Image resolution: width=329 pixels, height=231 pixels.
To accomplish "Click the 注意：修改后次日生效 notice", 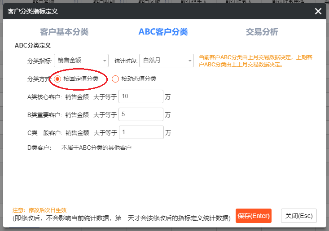I will pos(39,210).
